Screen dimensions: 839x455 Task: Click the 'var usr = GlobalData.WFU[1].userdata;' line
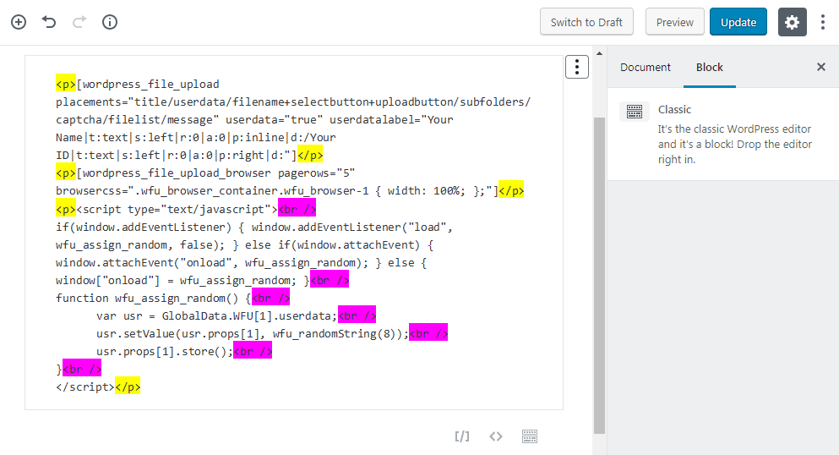pyautogui.click(x=216, y=315)
